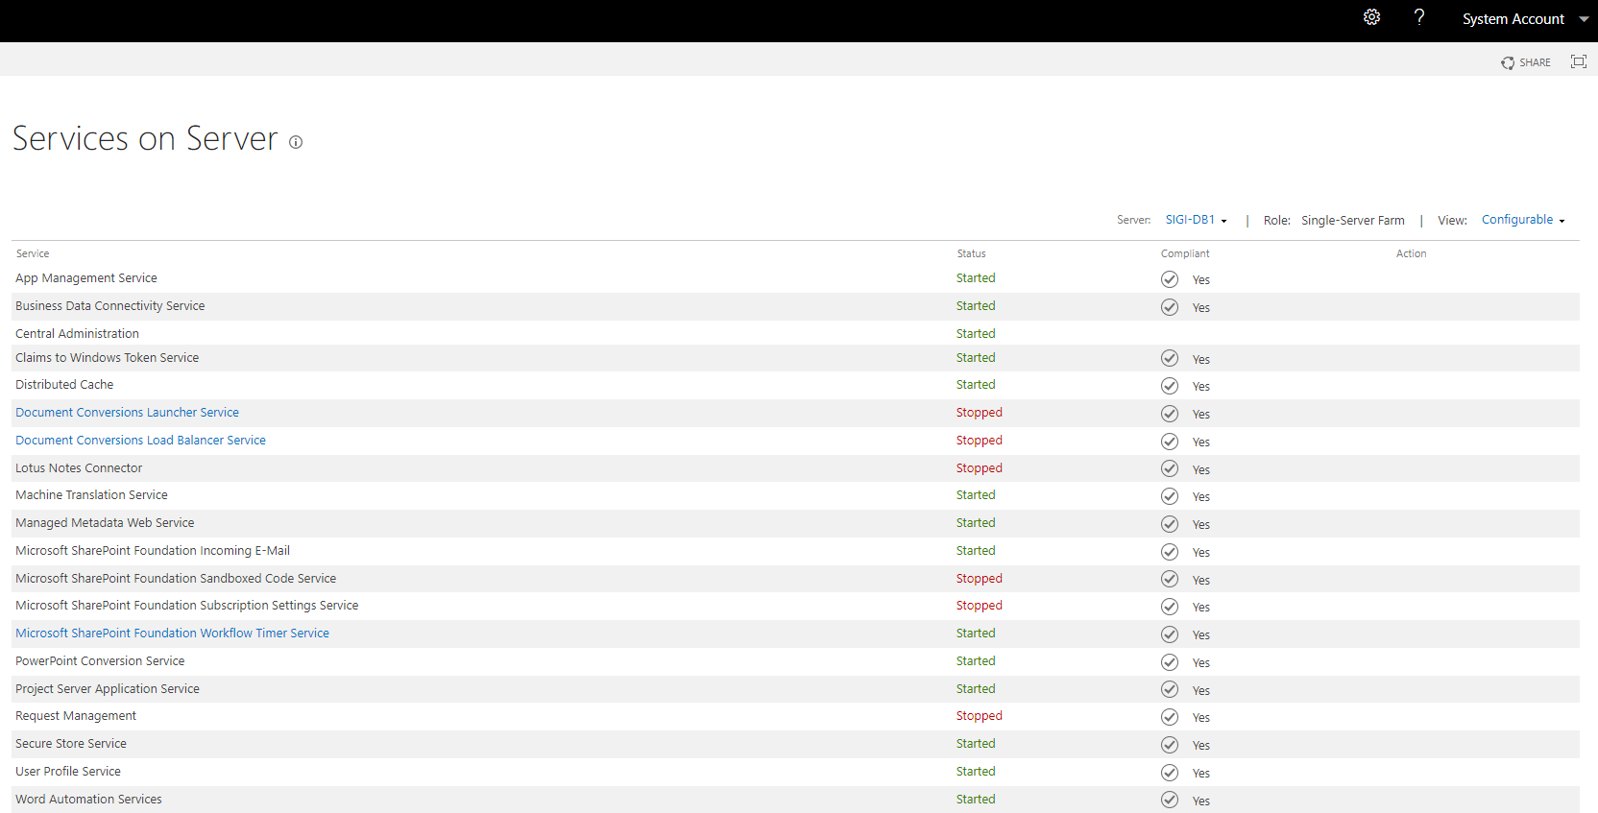Click Microsoft SharePoint Foundation Subscription Settings Service
Image resolution: width=1598 pixels, height=813 pixels.
(186, 606)
